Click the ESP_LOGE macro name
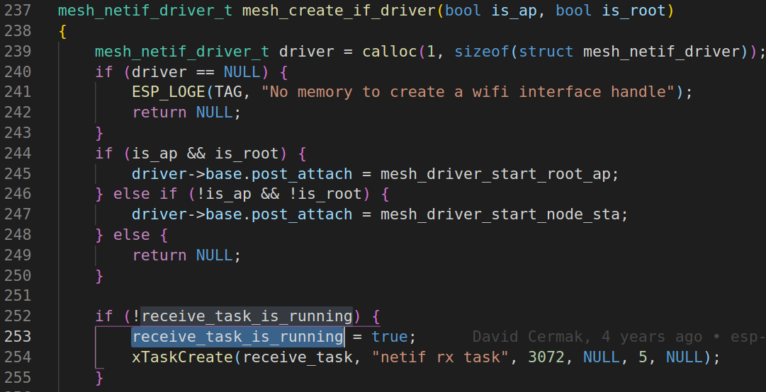 [169, 92]
